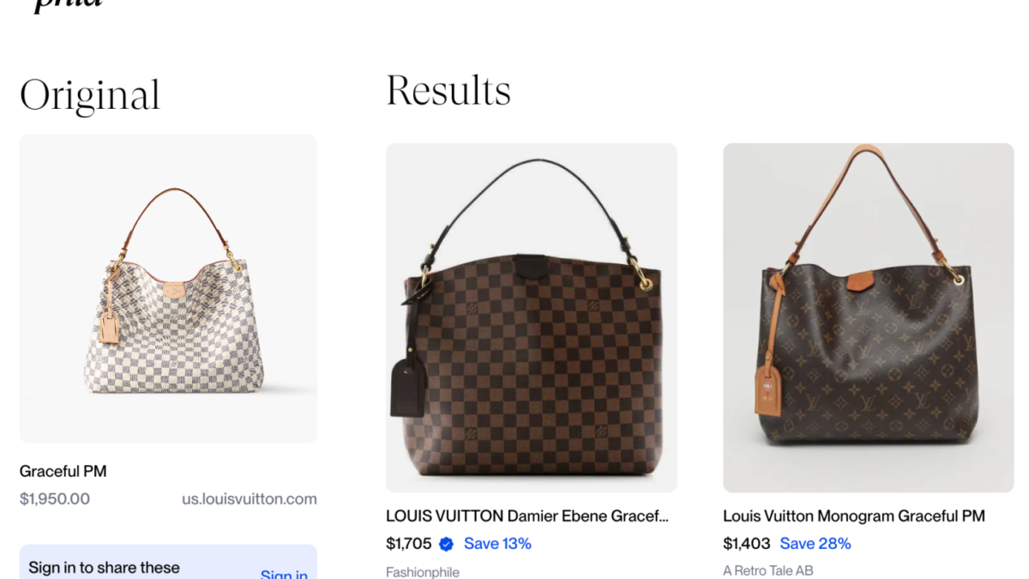Image resolution: width=1029 pixels, height=579 pixels.
Task: Click the Save 28% label
Action: [815, 544]
